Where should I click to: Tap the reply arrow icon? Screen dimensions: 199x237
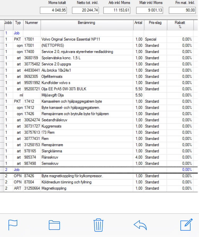(140, 225)
